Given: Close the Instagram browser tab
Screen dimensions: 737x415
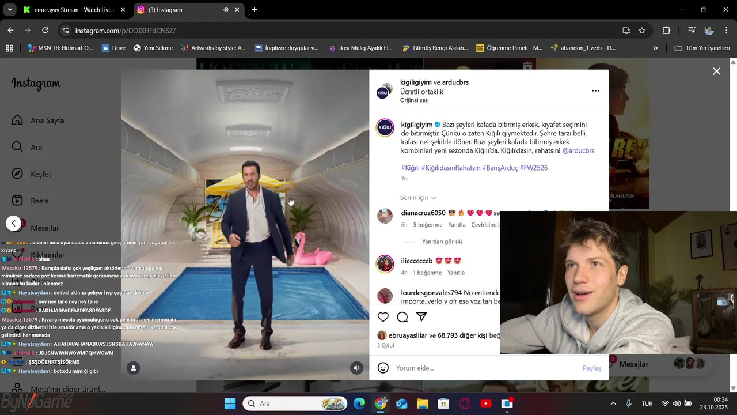Looking at the screenshot, I should click(237, 10).
